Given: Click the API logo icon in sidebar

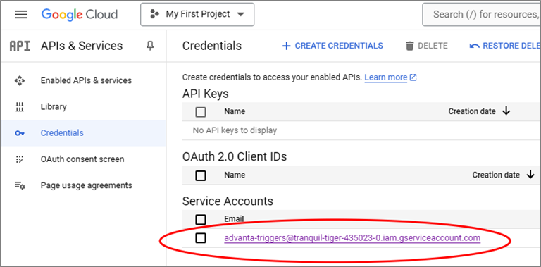Looking at the screenshot, I should click(x=20, y=46).
